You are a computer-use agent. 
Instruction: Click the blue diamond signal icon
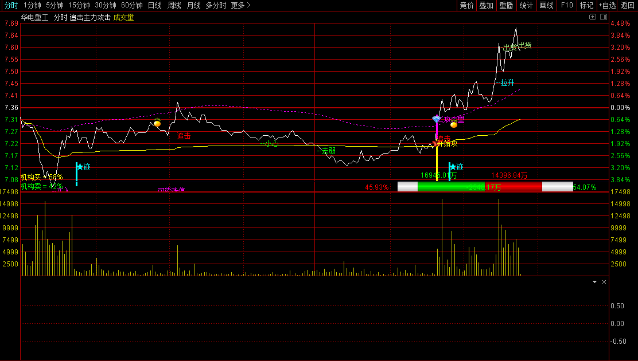436,119
